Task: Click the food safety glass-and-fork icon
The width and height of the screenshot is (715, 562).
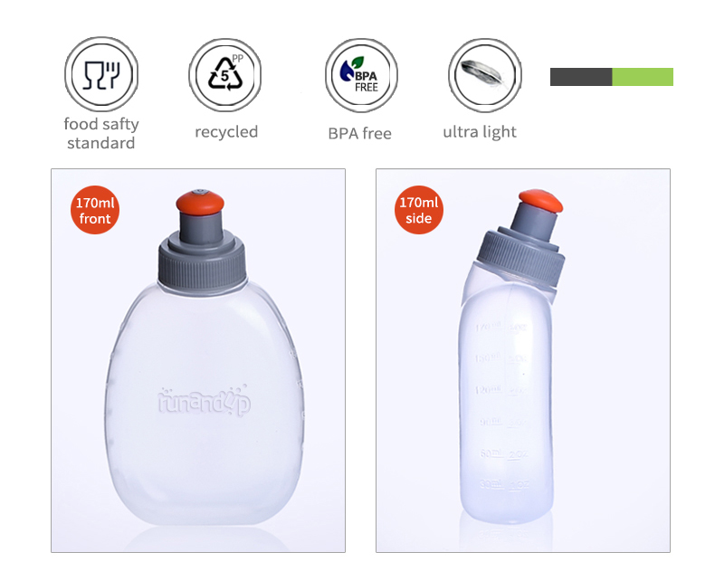Action: click(101, 75)
